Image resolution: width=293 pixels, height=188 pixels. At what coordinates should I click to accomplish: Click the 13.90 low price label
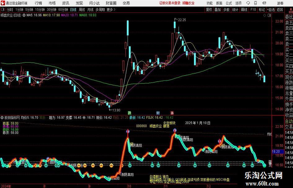click(x=116, y=110)
